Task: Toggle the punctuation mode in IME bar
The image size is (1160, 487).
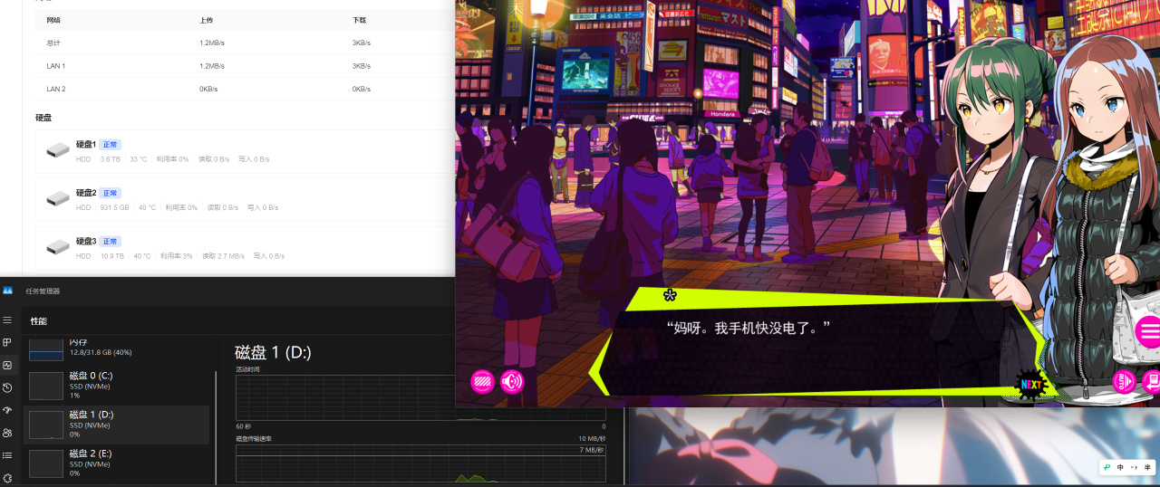Action: 1134,467
